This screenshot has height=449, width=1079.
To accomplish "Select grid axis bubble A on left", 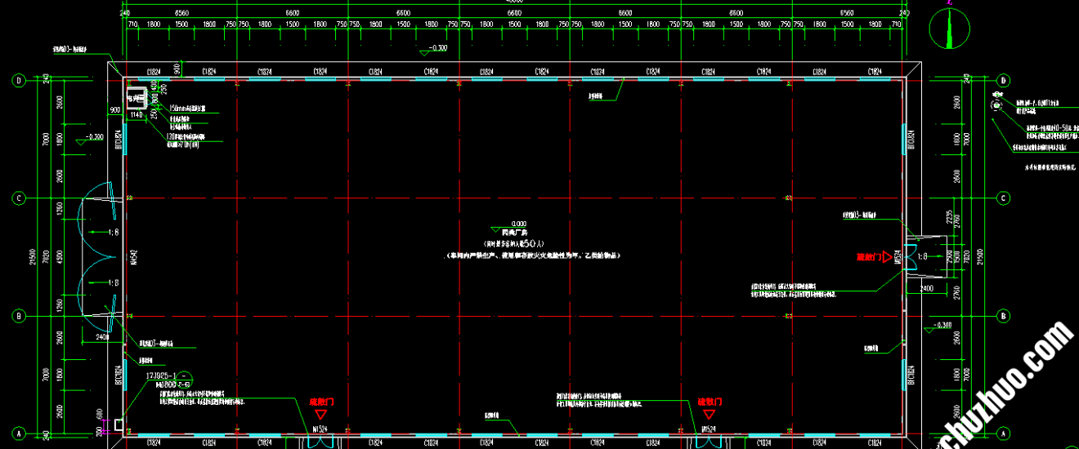I will pos(19,433).
